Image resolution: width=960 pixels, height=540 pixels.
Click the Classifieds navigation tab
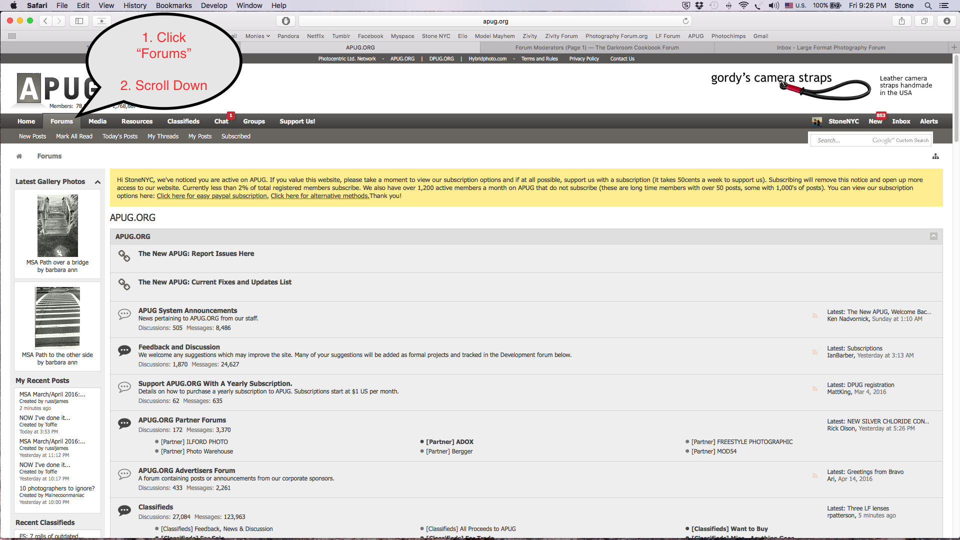pyautogui.click(x=183, y=121)
